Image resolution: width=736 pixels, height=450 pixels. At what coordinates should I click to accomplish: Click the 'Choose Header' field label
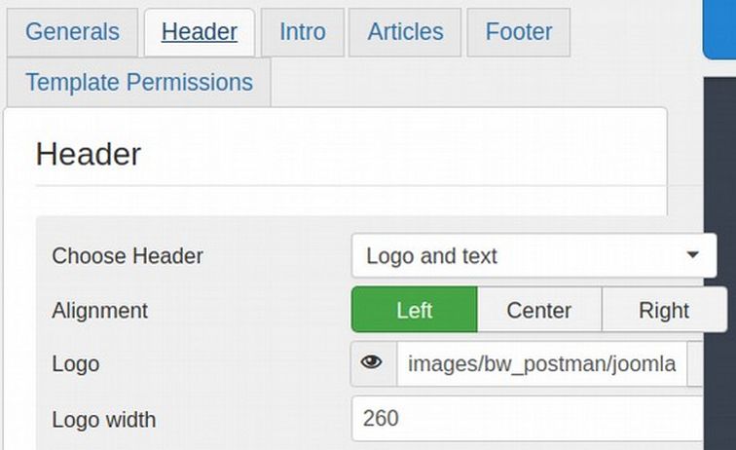tap(128, 256)
